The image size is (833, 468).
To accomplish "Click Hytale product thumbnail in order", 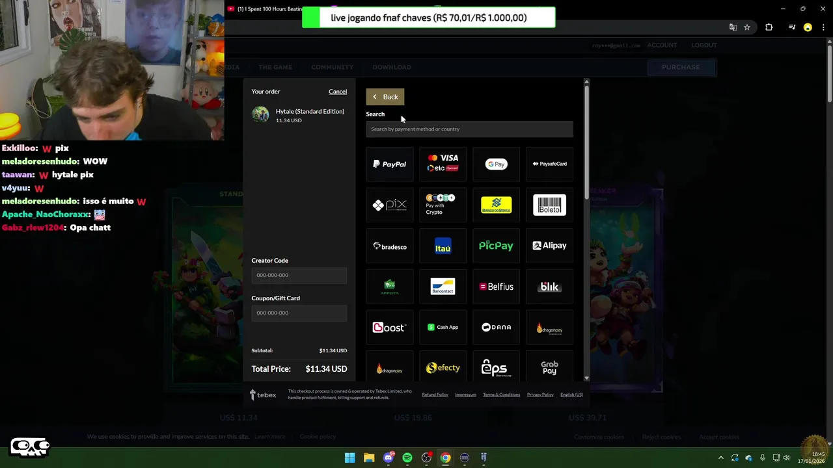I will pyautogui.click(x=260, y=114).
